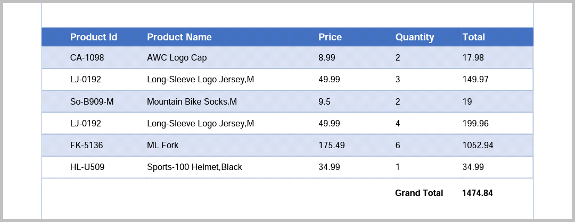This screenshot has width=575, height=222.
Task: Click the 1052.94 total cell
Action: [x=478, y=145]
